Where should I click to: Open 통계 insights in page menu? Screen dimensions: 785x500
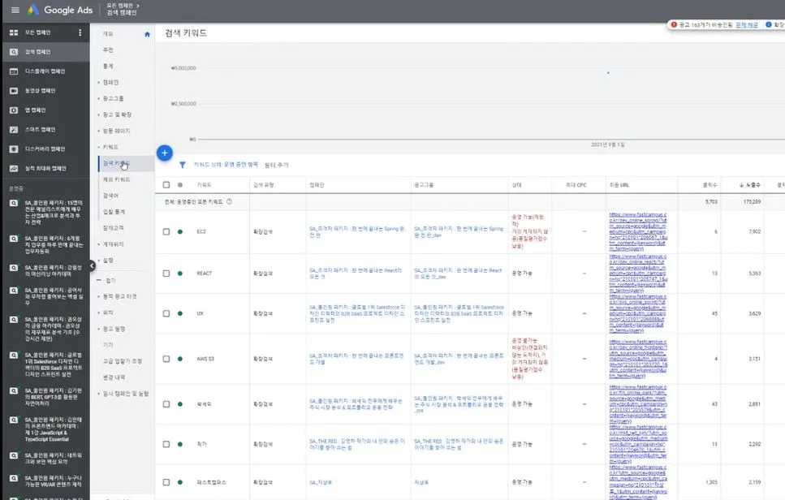pos(108,66)
